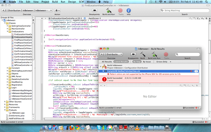Open Spotlight search in the menu bar

click(206, 2)
